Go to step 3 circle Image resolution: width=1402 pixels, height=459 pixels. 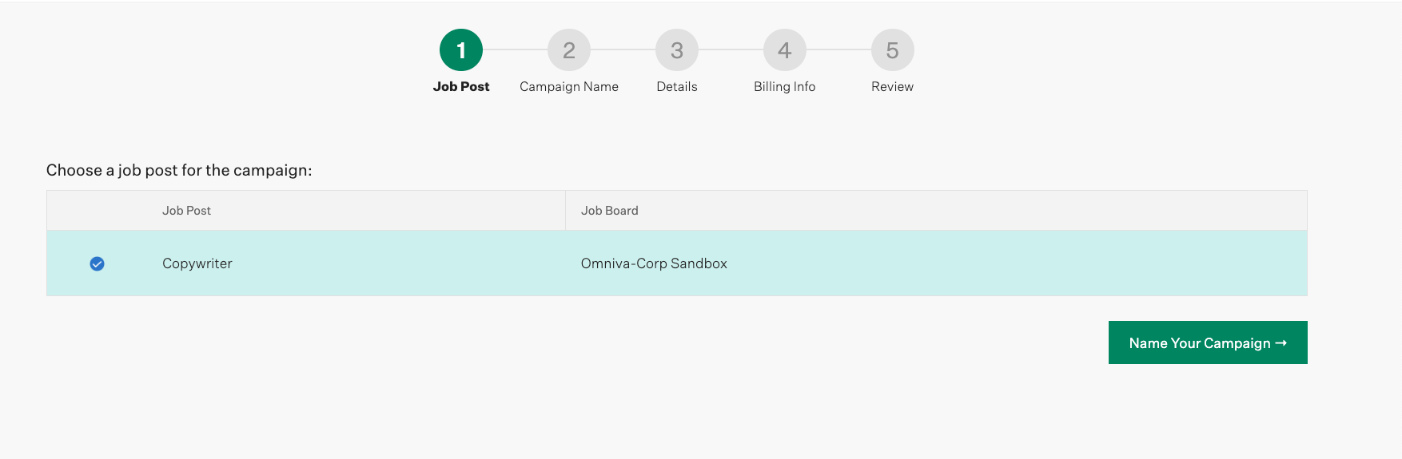[x=677, y=50]
